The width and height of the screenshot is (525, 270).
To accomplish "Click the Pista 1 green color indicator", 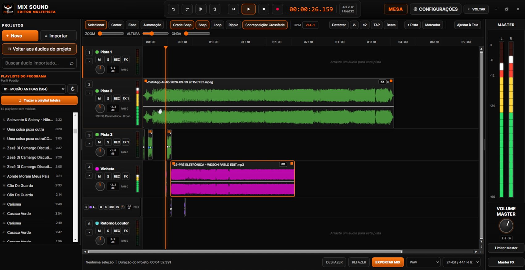I will coord(97,52).
